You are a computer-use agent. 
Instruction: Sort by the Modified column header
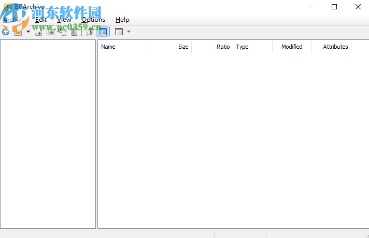click(292, 47)
